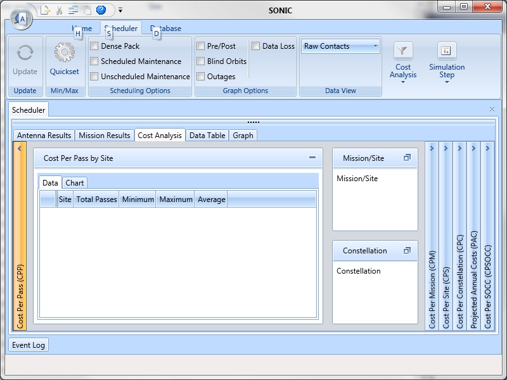
Task: Open the SONIC application menu orb
Action: [x=20, y=18]
